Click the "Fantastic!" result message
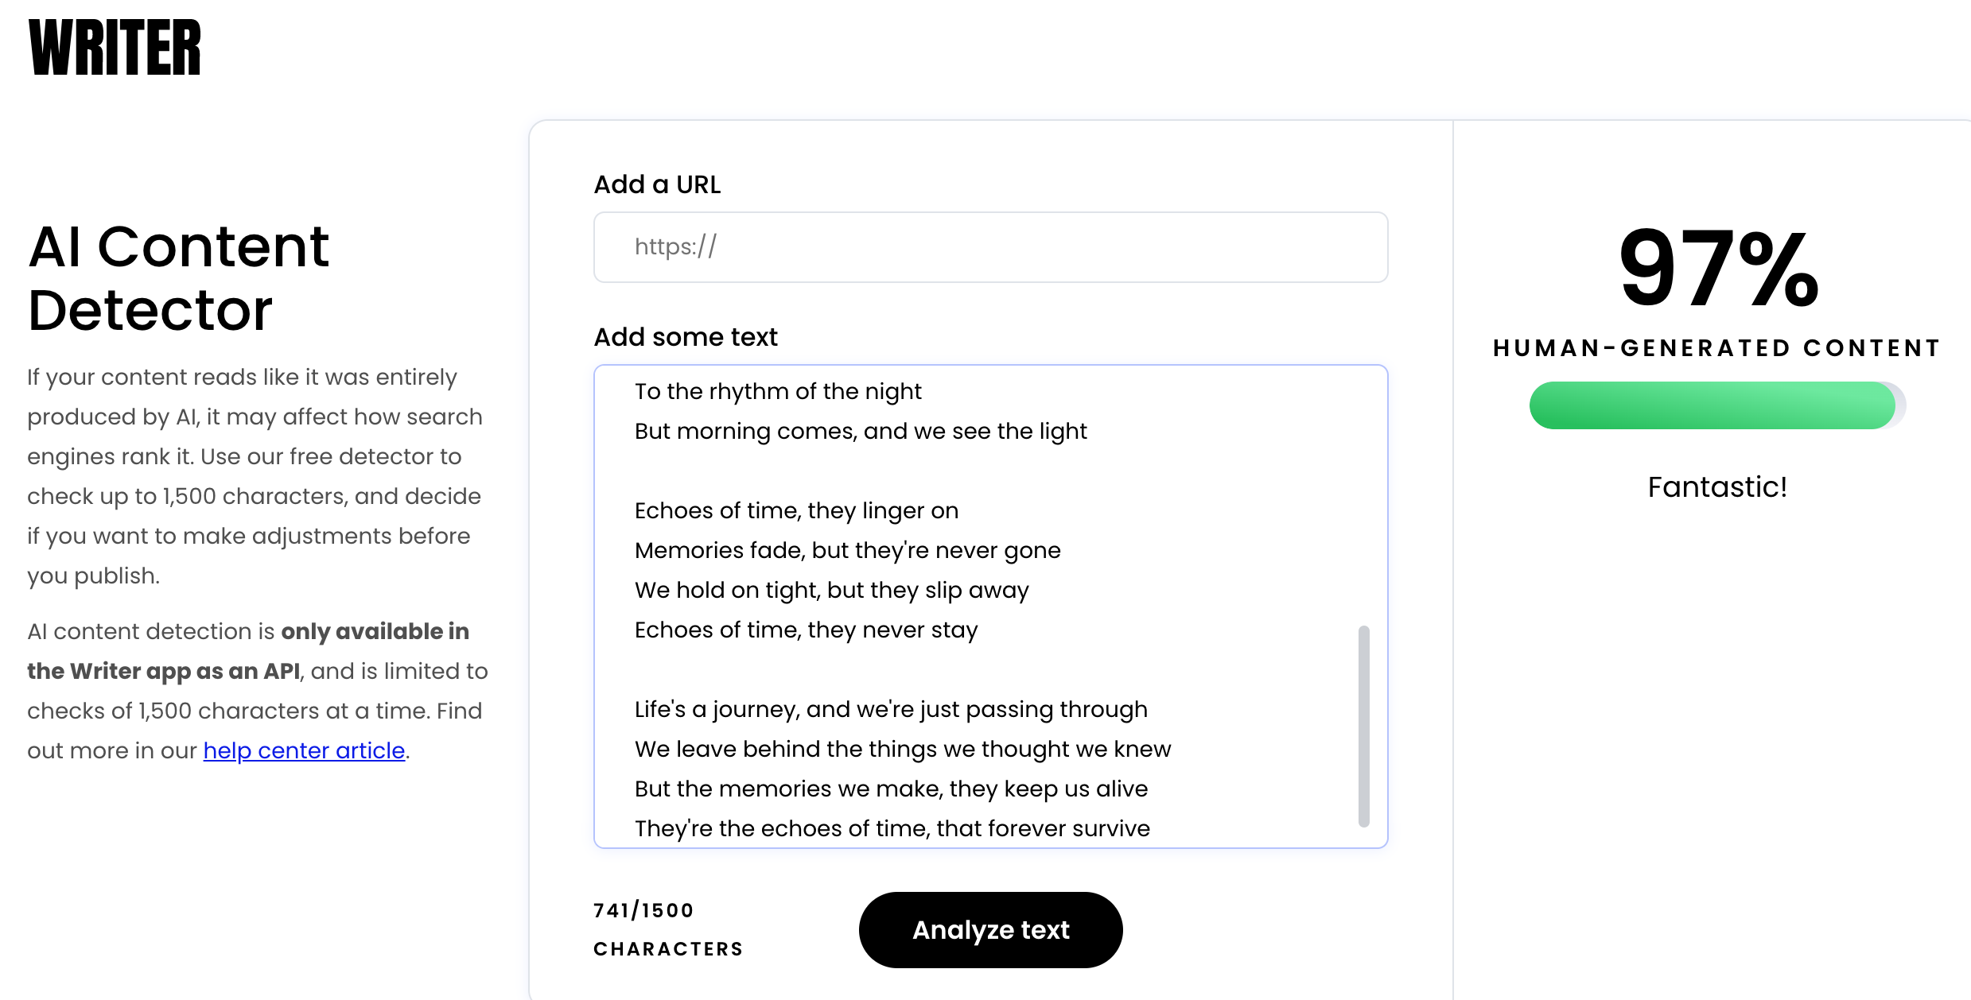1971x1000 pixels. (x=1717, y=486)
